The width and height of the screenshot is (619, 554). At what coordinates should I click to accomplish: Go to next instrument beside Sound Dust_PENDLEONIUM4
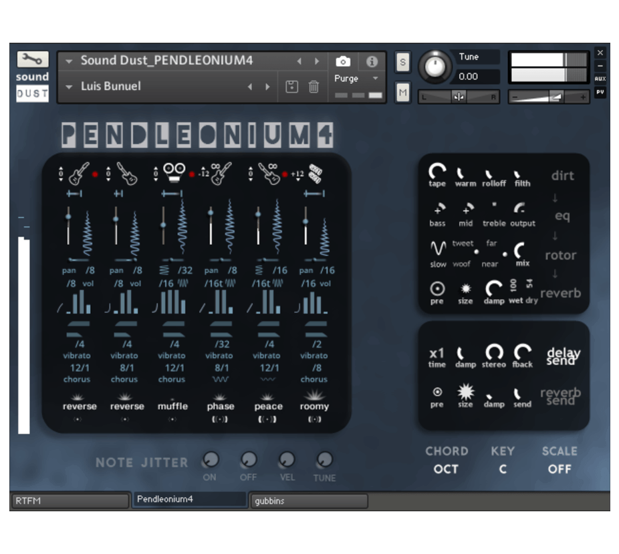(317, 61)
